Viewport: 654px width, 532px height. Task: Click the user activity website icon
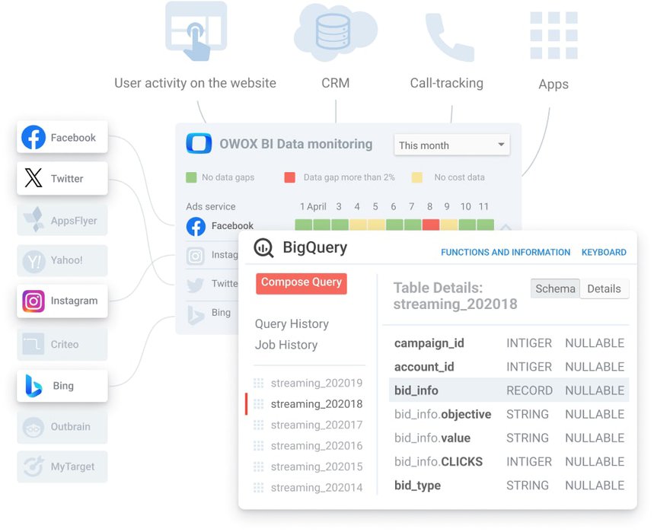click(196, 31)
